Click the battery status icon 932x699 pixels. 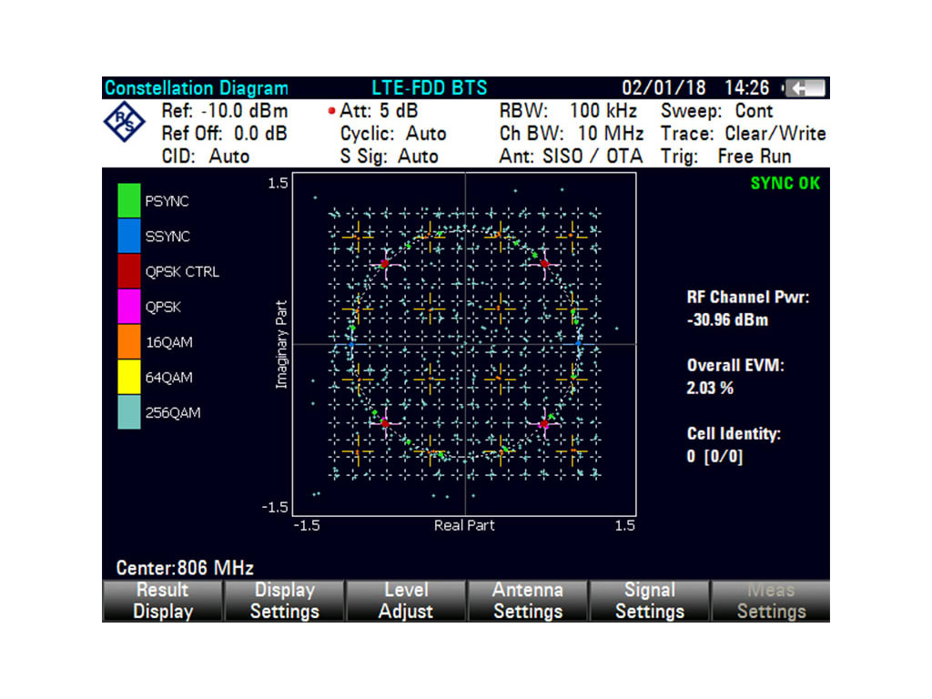[x=805, y=88]
